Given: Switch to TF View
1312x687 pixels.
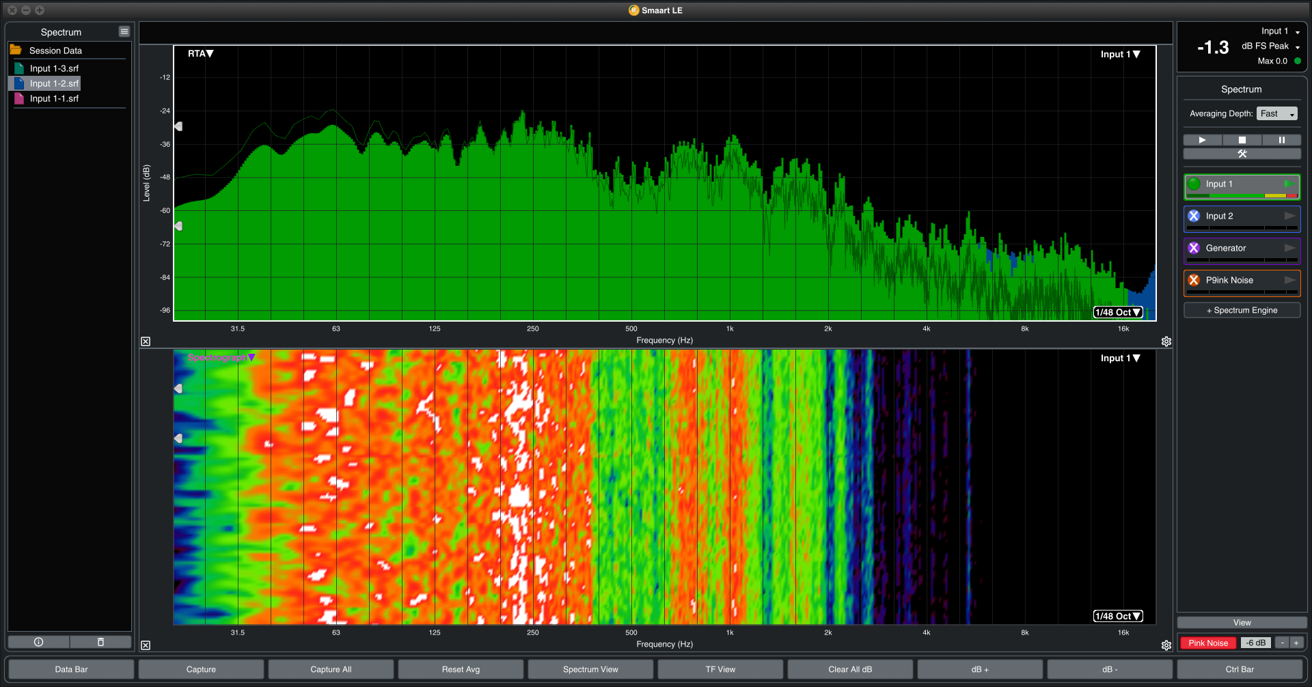Looking at the screenshot, I should click(720, 669).
